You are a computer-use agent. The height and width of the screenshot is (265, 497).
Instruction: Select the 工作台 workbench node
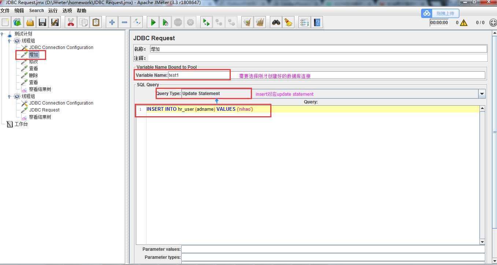pos(21,124)
